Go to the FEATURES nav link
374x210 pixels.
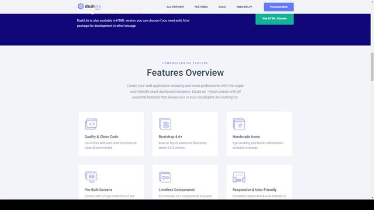click(201, 7)
